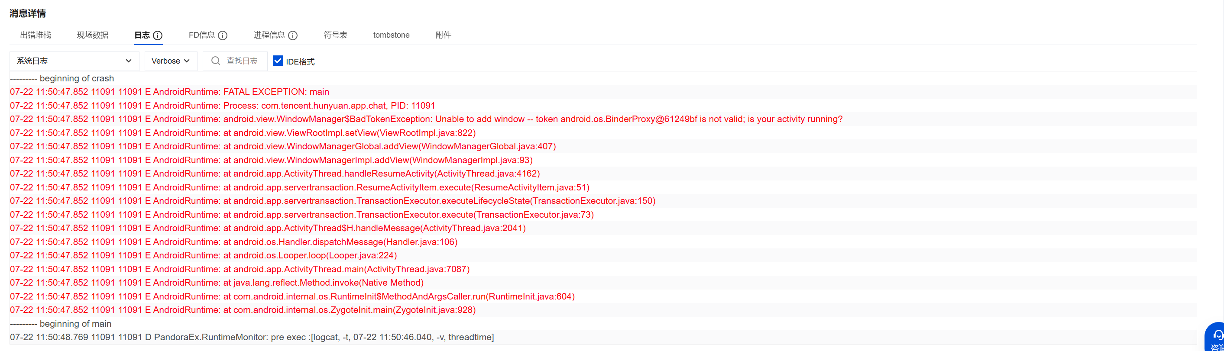Image resolution: width=1224 pixels, height=351 pixels.
Task: Click the 查找日志 search input field
Action: [x=242, y=61]
